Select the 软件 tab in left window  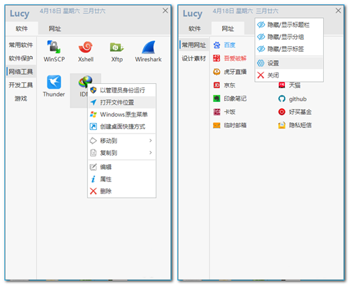(x=22, y=29)
